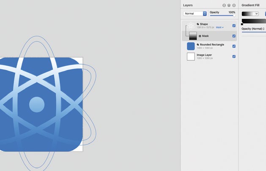Viewport: 266px width, 171px height.
Task: Hide the Shape layer using its checkbox
Action: pos(234,26)
